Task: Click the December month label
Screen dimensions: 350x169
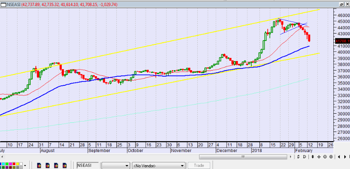Action: pos(227,151)
